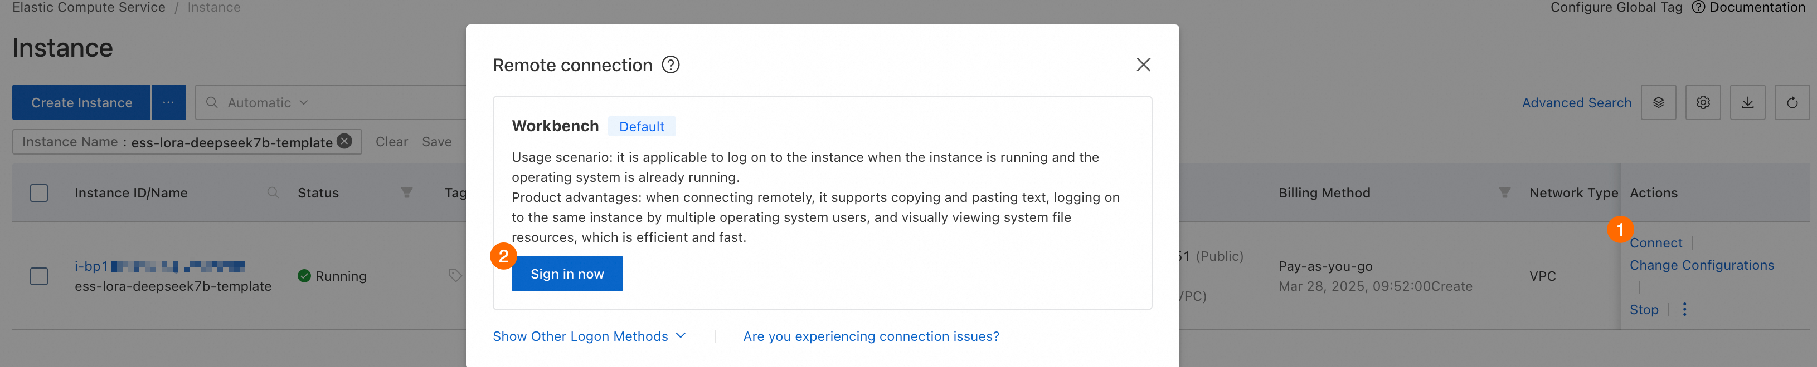Expand Show Other Logon Methods
Image resolution: width=1817 pixels, height=367 pixels.
click(589, 336)
